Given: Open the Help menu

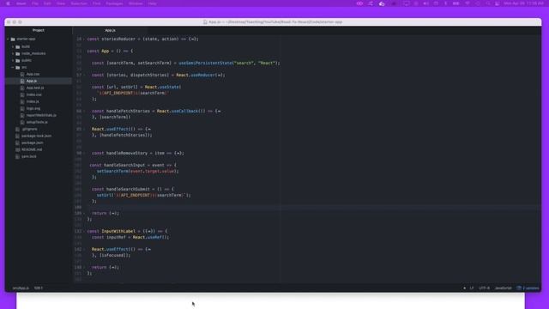Looking at the screenshot, I should point(152,3).
